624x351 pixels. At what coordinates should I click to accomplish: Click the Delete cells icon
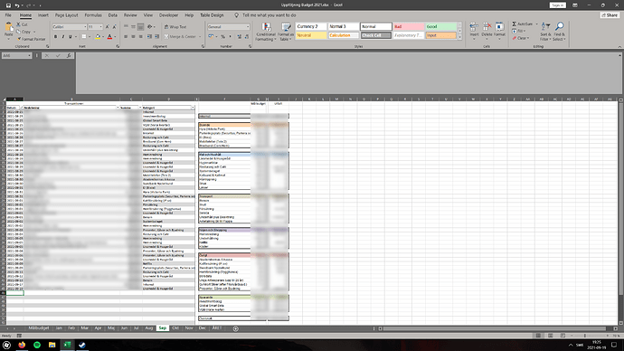[x=487, y=31]
